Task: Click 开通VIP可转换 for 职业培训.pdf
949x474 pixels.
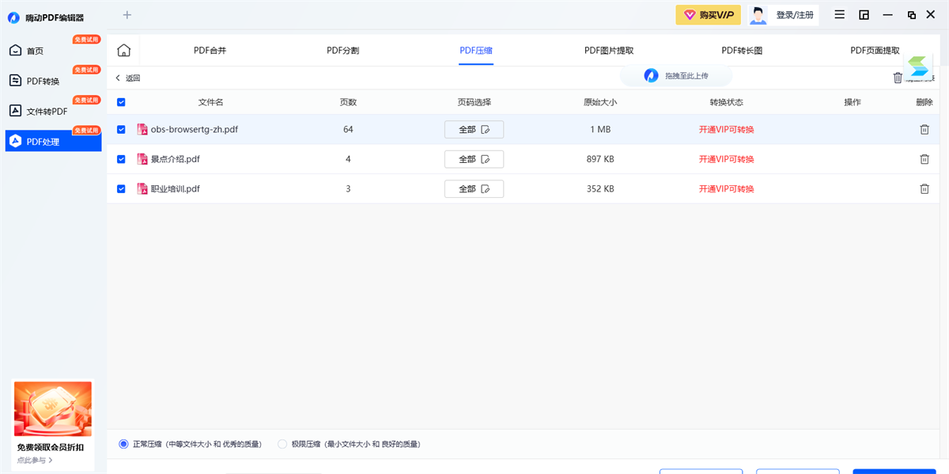Action: 726,188
